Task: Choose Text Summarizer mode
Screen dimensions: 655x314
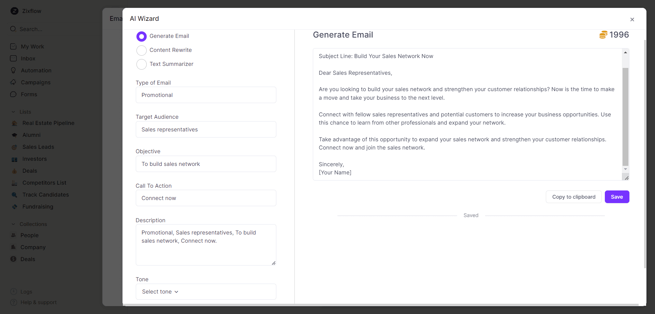Action: (141, 64)
